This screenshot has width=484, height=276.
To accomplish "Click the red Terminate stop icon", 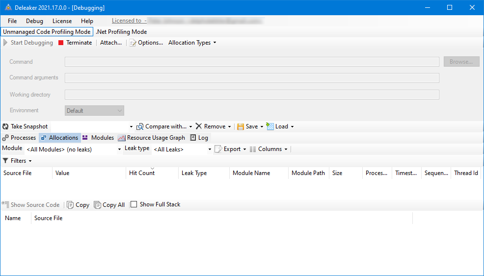I will point(61,43).
